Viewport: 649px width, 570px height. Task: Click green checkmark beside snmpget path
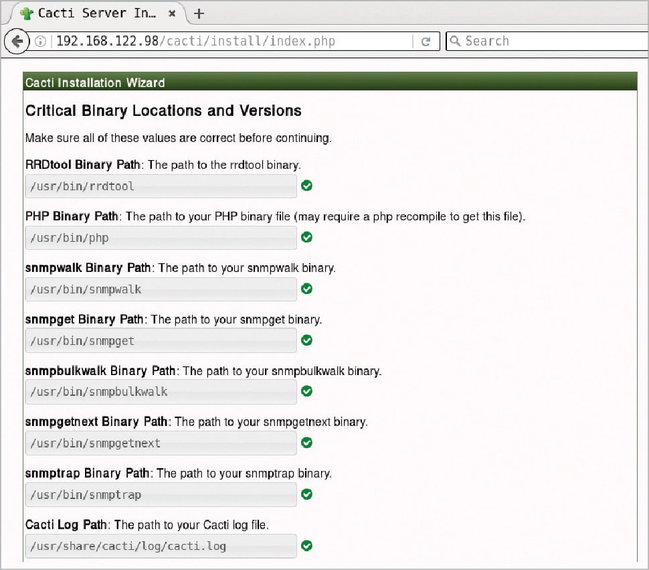tap(307, 340)
